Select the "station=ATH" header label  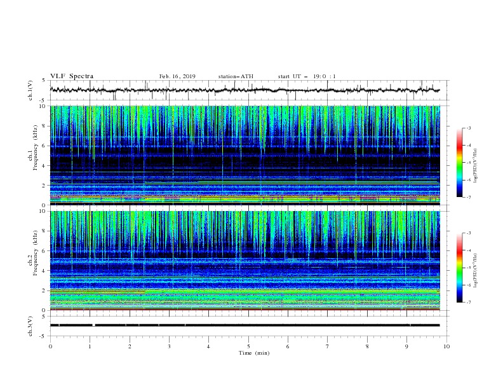point(236,76)
